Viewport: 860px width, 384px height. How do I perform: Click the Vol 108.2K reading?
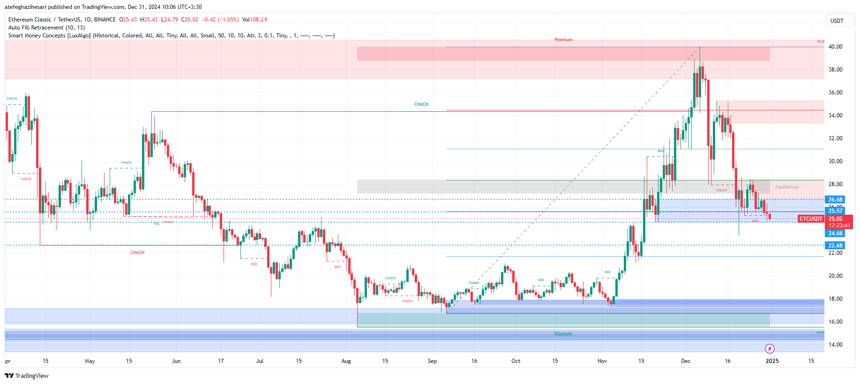(x=255, y=20)
